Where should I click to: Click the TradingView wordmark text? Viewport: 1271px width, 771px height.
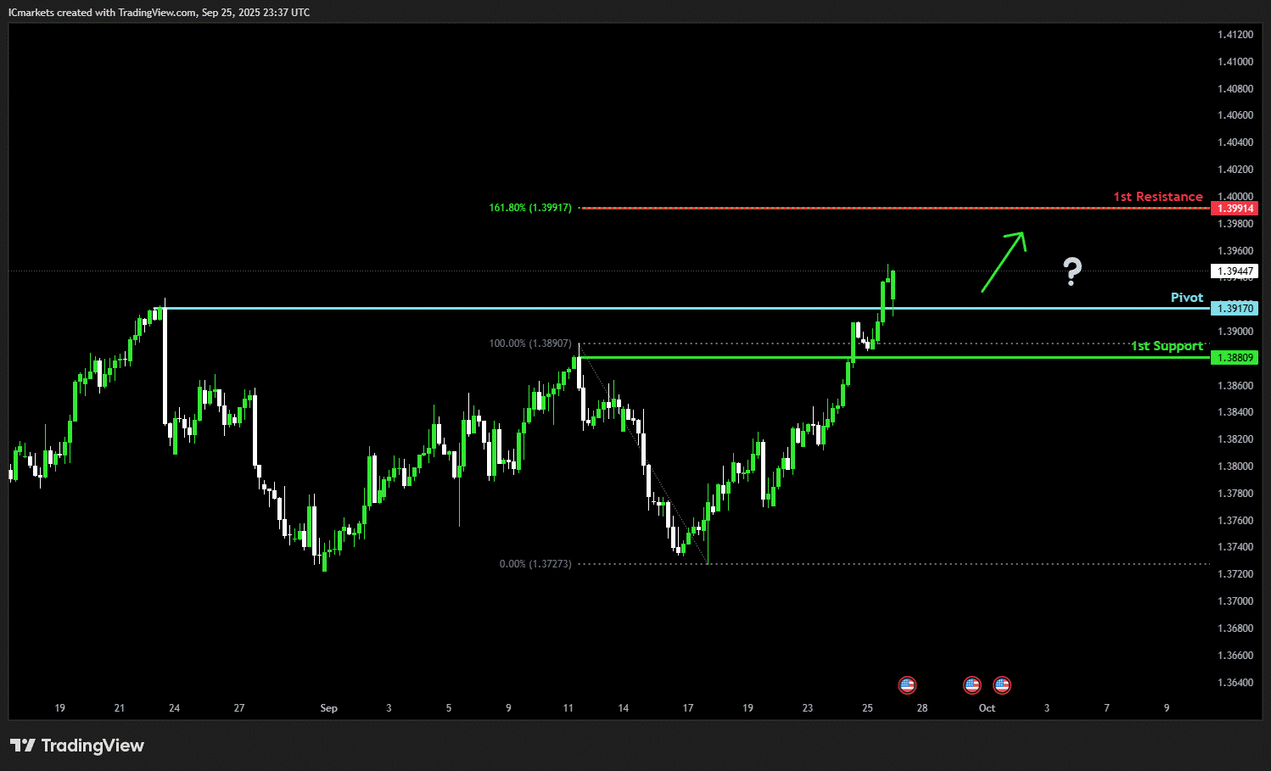point(92,746)
